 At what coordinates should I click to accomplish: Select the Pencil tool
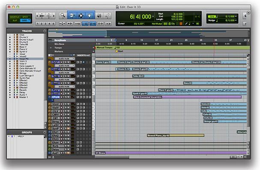point(108,16)
